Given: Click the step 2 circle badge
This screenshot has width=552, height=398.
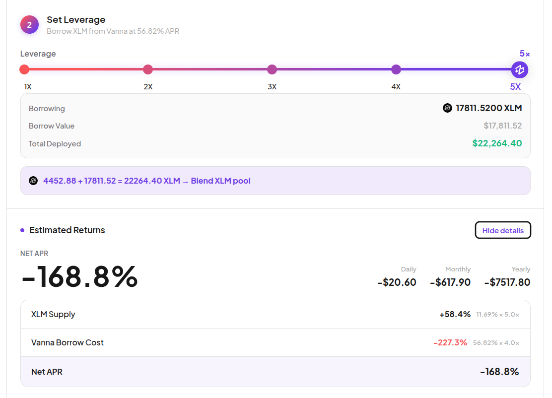Looking at the screenshot, I should pos(30,25).
